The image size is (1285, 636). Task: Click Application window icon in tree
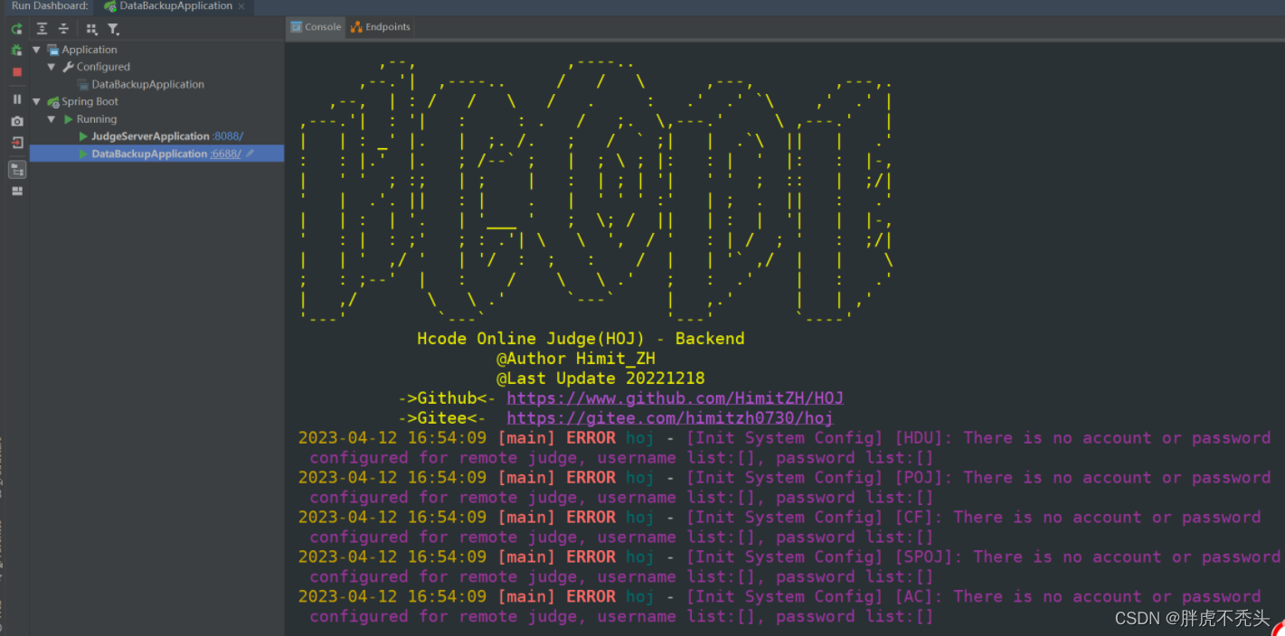click(52, 50)
